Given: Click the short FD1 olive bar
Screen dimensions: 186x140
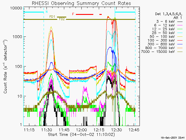Looking at the screenshot, I should [x=62, y=17].
